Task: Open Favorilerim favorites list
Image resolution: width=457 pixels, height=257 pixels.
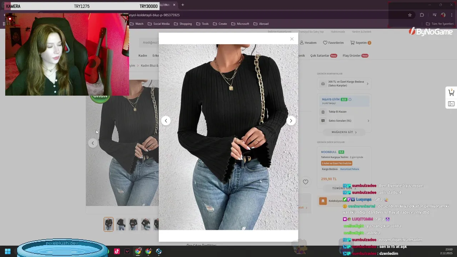Action: [333, 42]
